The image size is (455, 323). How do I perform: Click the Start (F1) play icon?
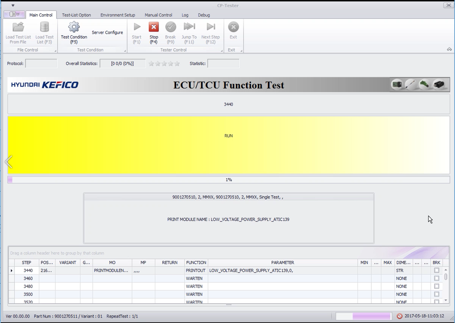click(x=137, y=27)
